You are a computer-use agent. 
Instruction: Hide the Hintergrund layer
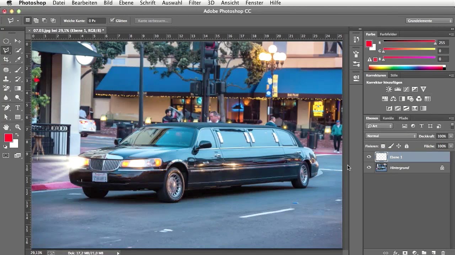[x=369, y=168]
